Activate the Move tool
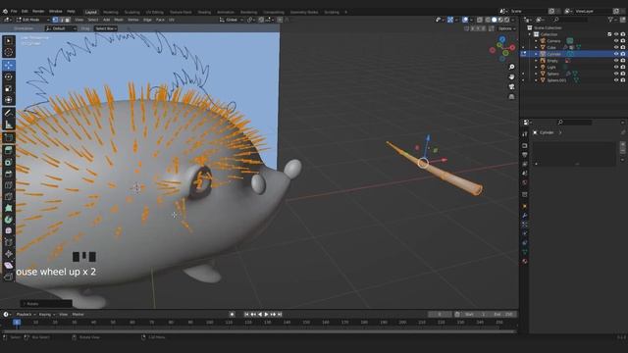The image size is (628, 353). pos(9,66)
